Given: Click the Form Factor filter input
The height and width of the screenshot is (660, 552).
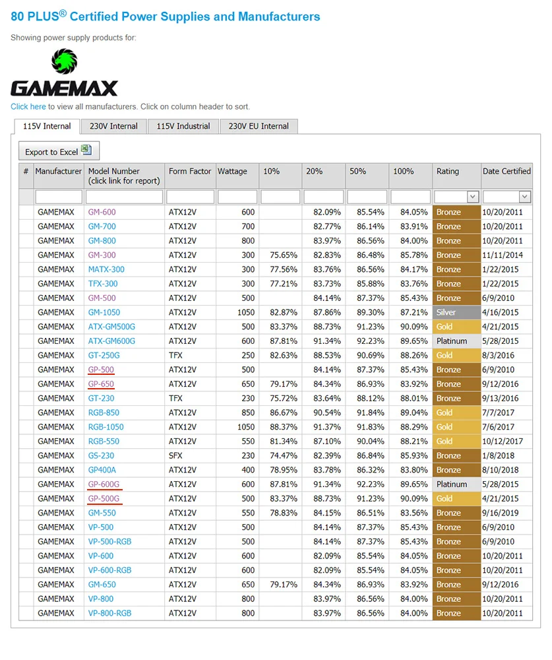Looking at the screenshot, I should coord(190,197).
